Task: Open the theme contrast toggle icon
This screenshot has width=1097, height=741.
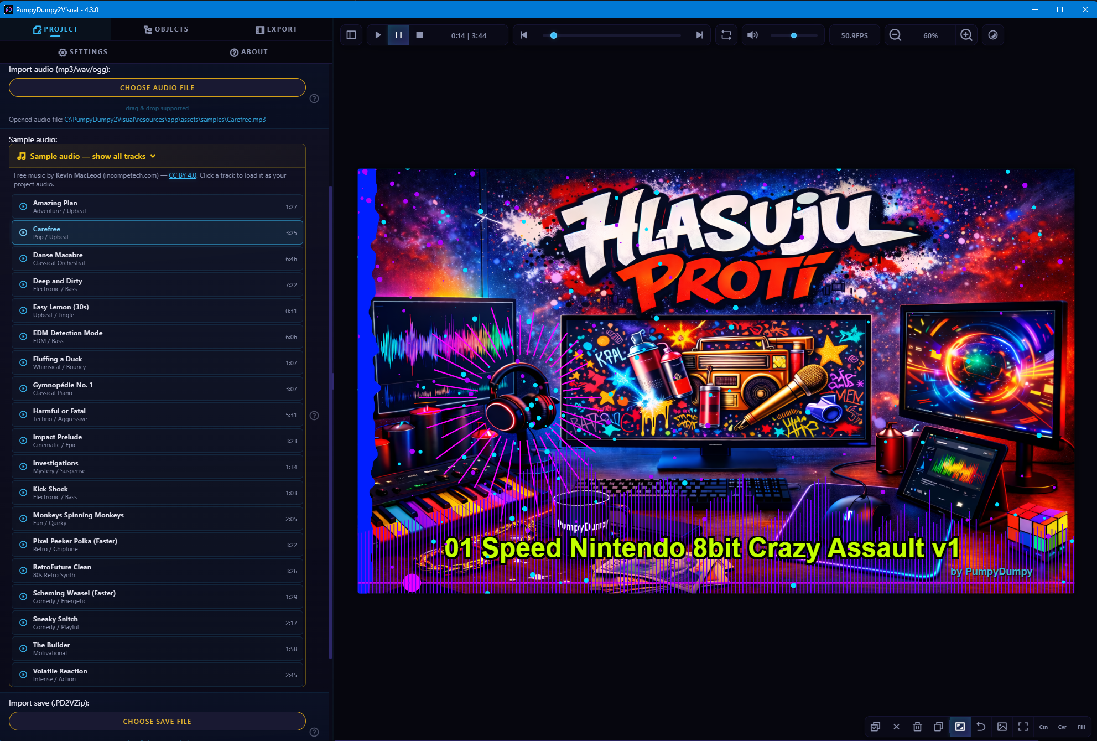Action: coord(993,35)
